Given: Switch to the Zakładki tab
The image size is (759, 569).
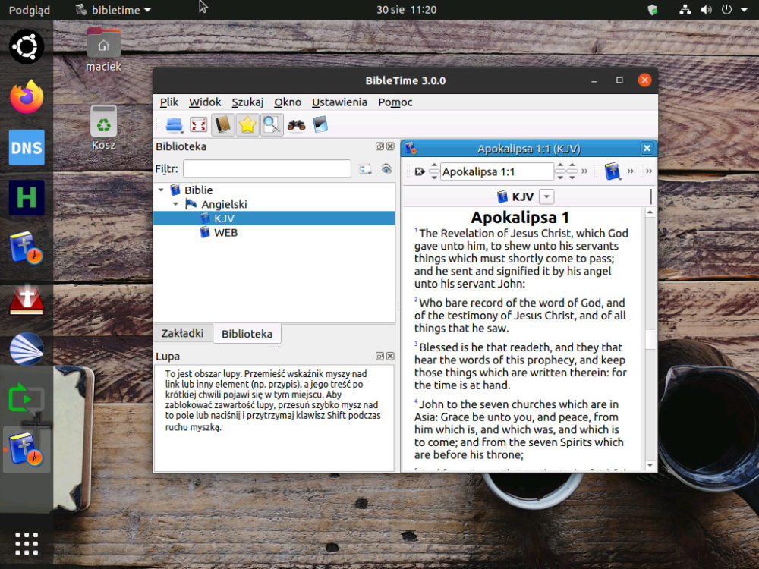Looking at the screenshot, I should click(x=182, y=333).
